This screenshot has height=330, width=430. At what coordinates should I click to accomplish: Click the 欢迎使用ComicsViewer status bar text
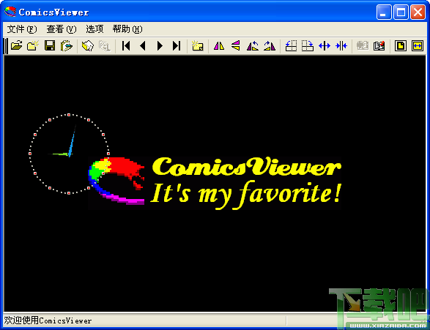48,320
